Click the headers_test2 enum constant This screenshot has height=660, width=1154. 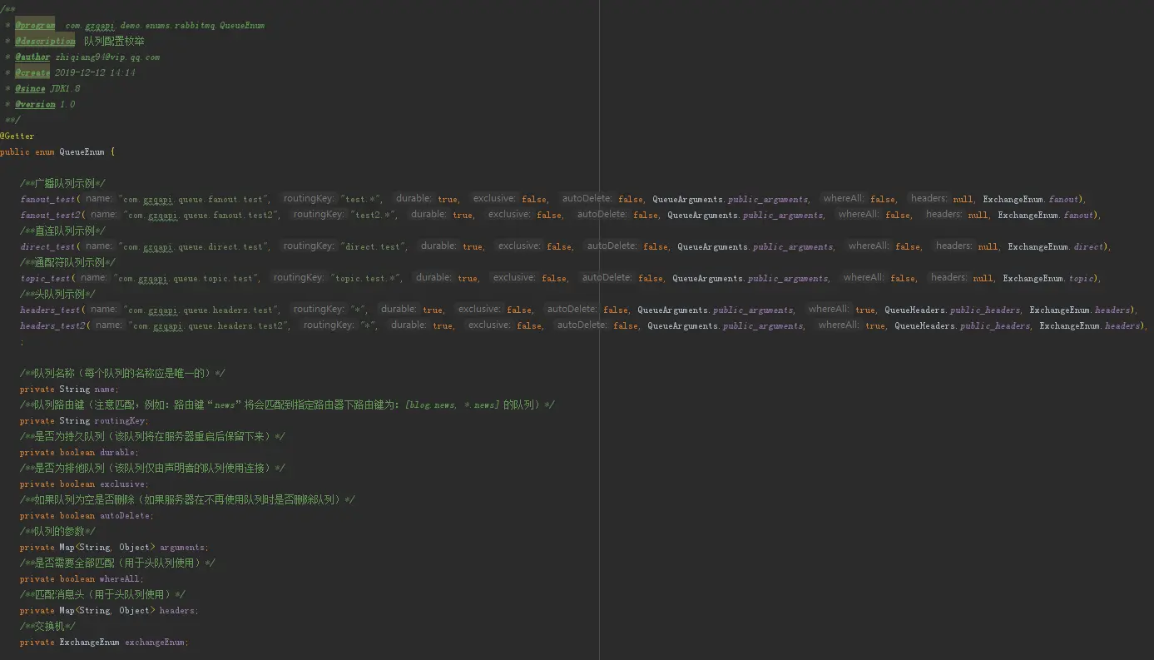click(x=52, y=325)
